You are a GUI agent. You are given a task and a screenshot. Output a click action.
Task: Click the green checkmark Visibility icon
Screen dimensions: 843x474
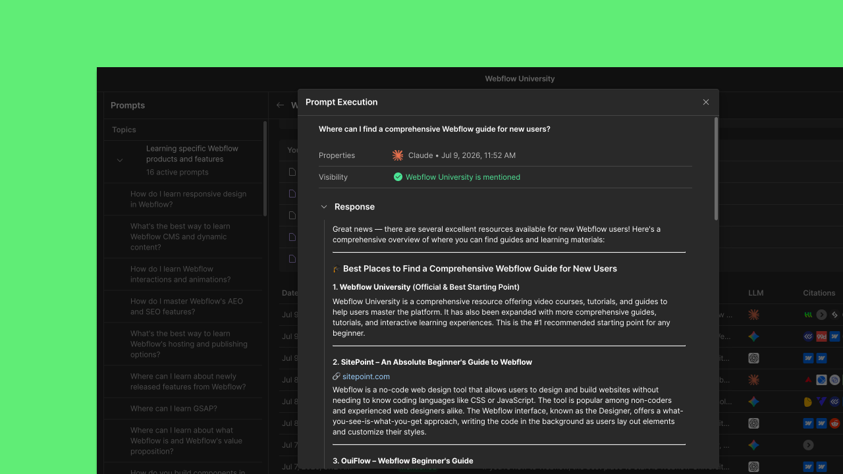click(398, 177)
